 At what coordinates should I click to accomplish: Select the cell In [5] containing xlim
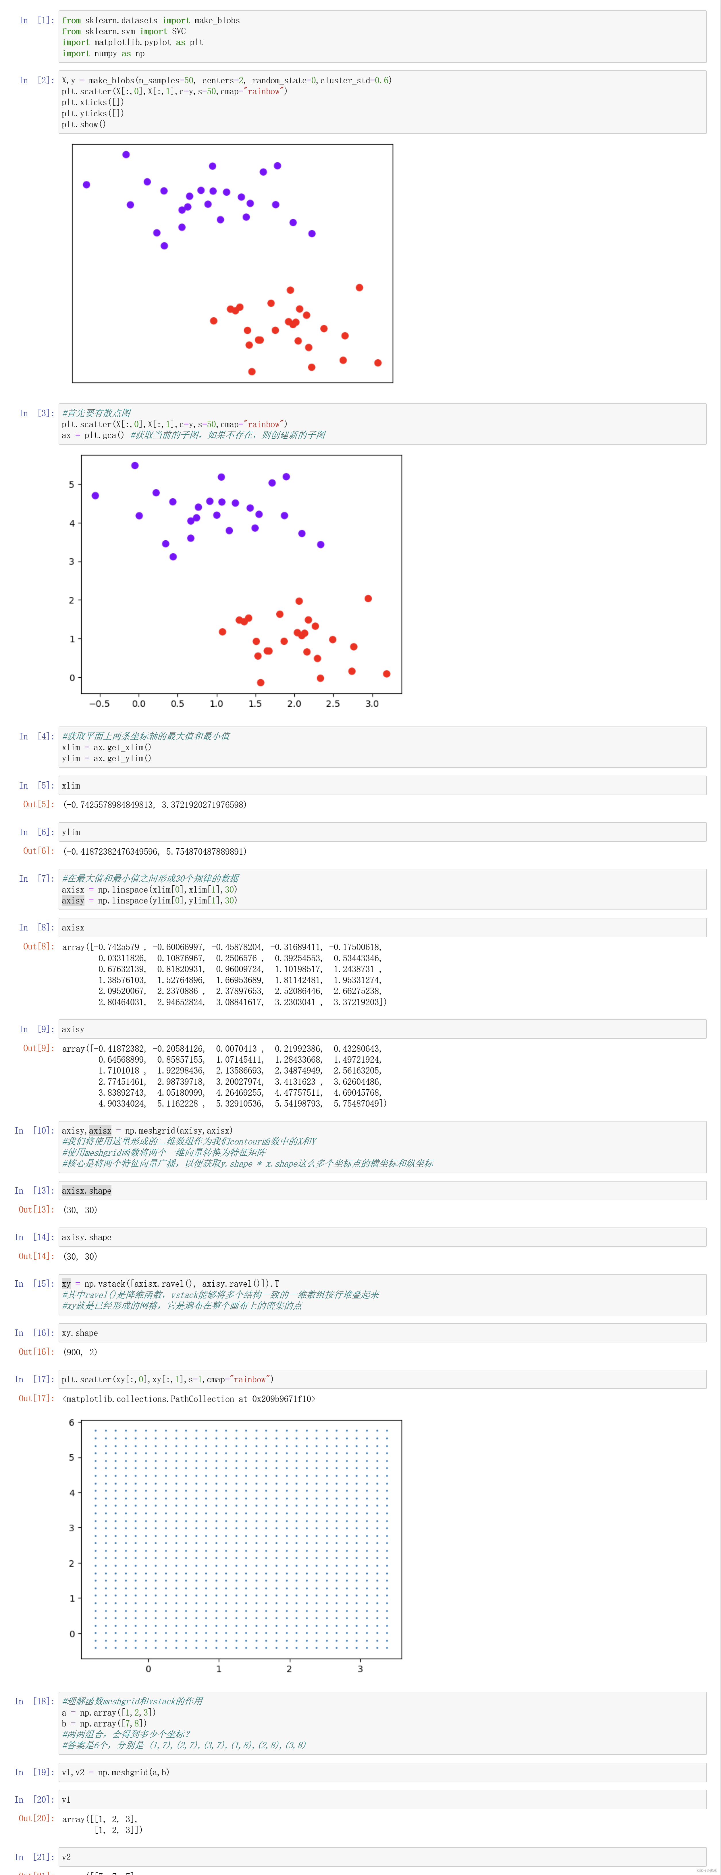point(382,785)
